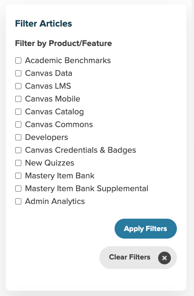Click the Filter by Product/Feature subheading

(63, 44)
